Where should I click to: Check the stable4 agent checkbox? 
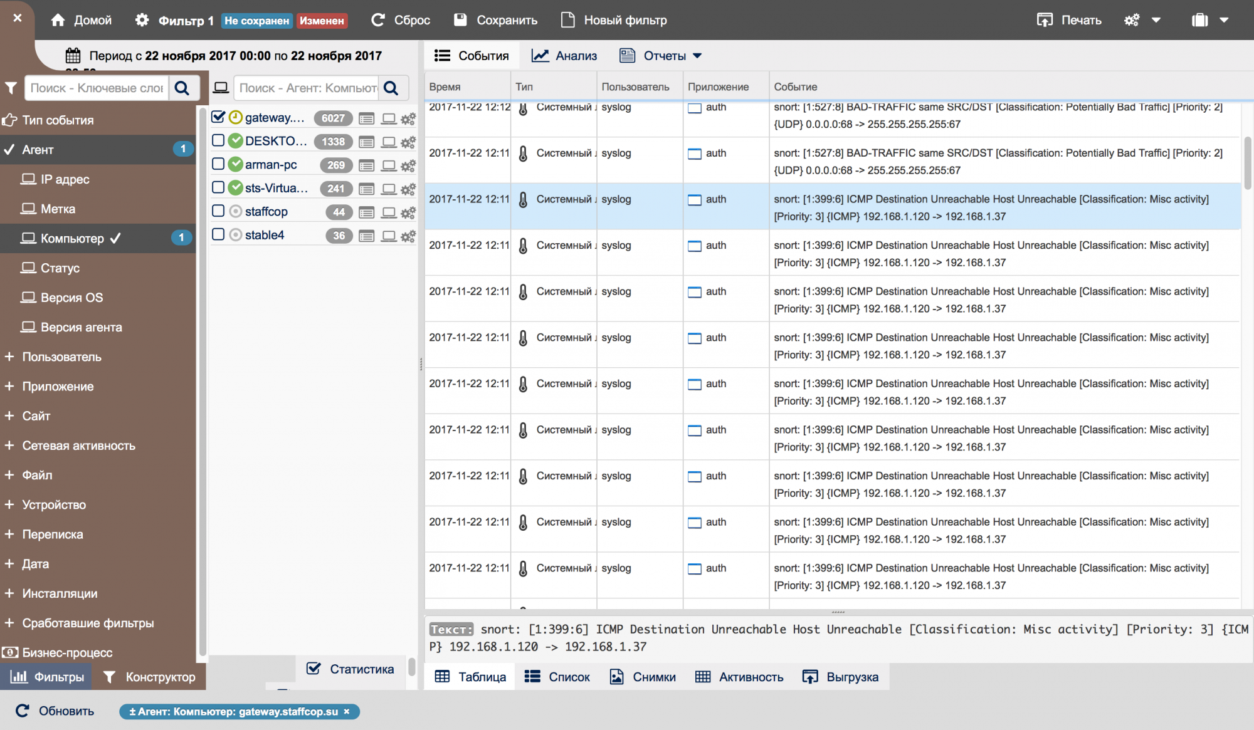(x=218, y=234)
